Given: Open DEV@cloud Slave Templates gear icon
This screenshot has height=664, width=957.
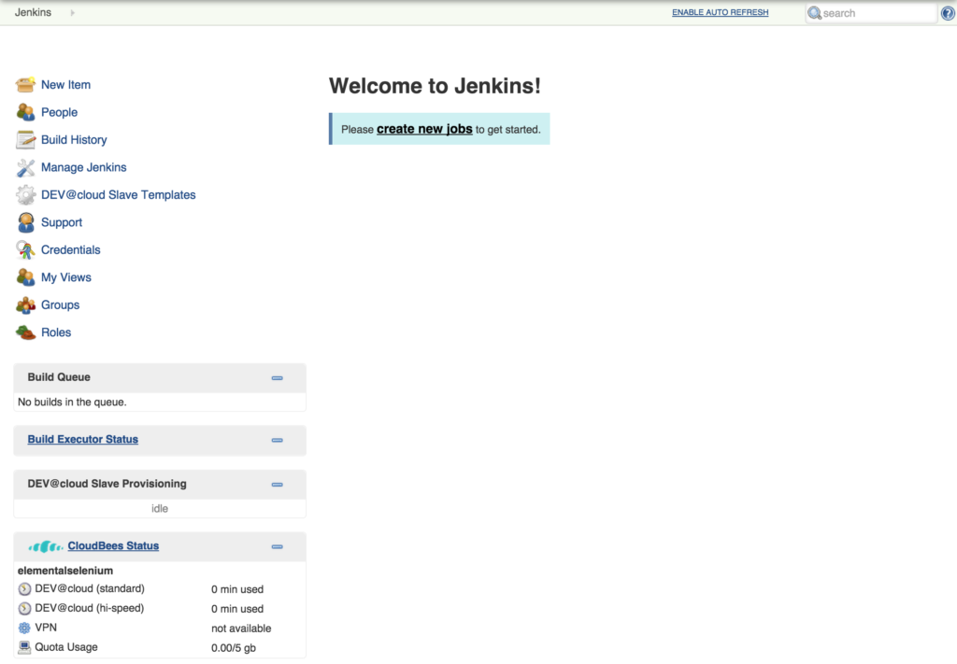Looking at the screenshot, I should [25, 194].
